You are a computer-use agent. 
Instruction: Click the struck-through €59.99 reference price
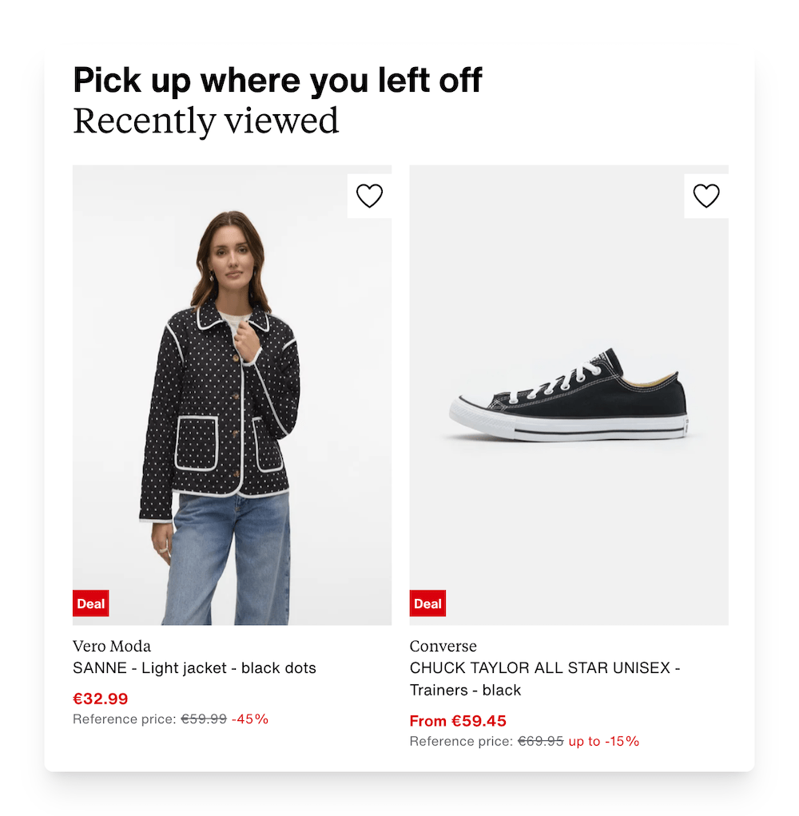tap(204, 719)
